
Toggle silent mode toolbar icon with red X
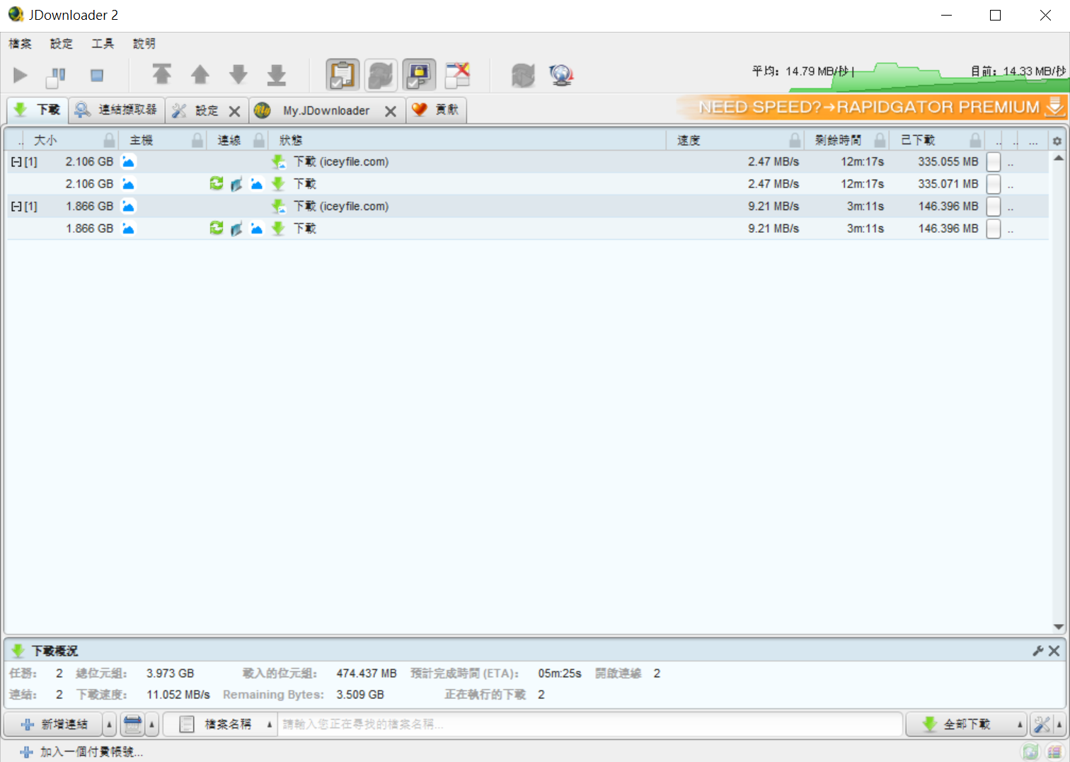(x=457, y=75)
